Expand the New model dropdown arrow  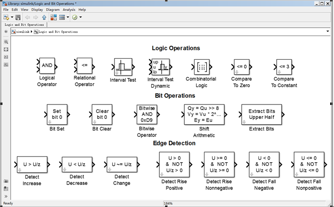(x=12, y=17)
